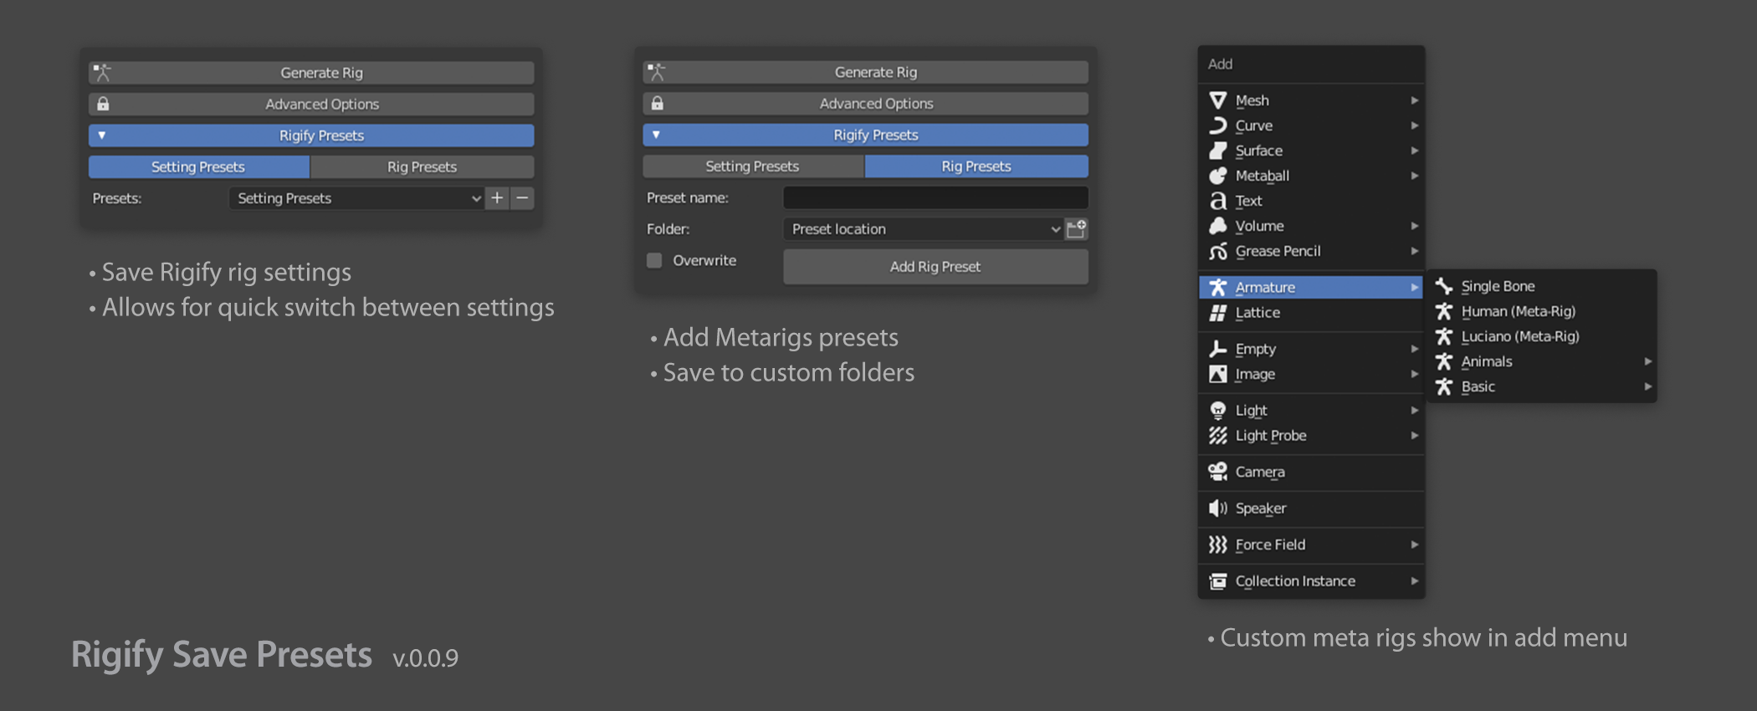This screenshot has height=711, width=1757.
Task: Choose Speaker from the Add menu
Action: [1311, 508]
